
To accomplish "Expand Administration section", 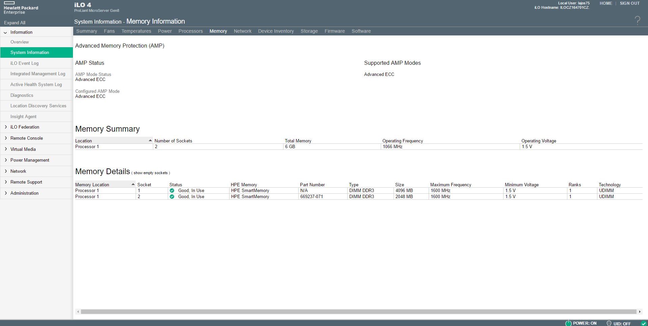I will (6, 193).
